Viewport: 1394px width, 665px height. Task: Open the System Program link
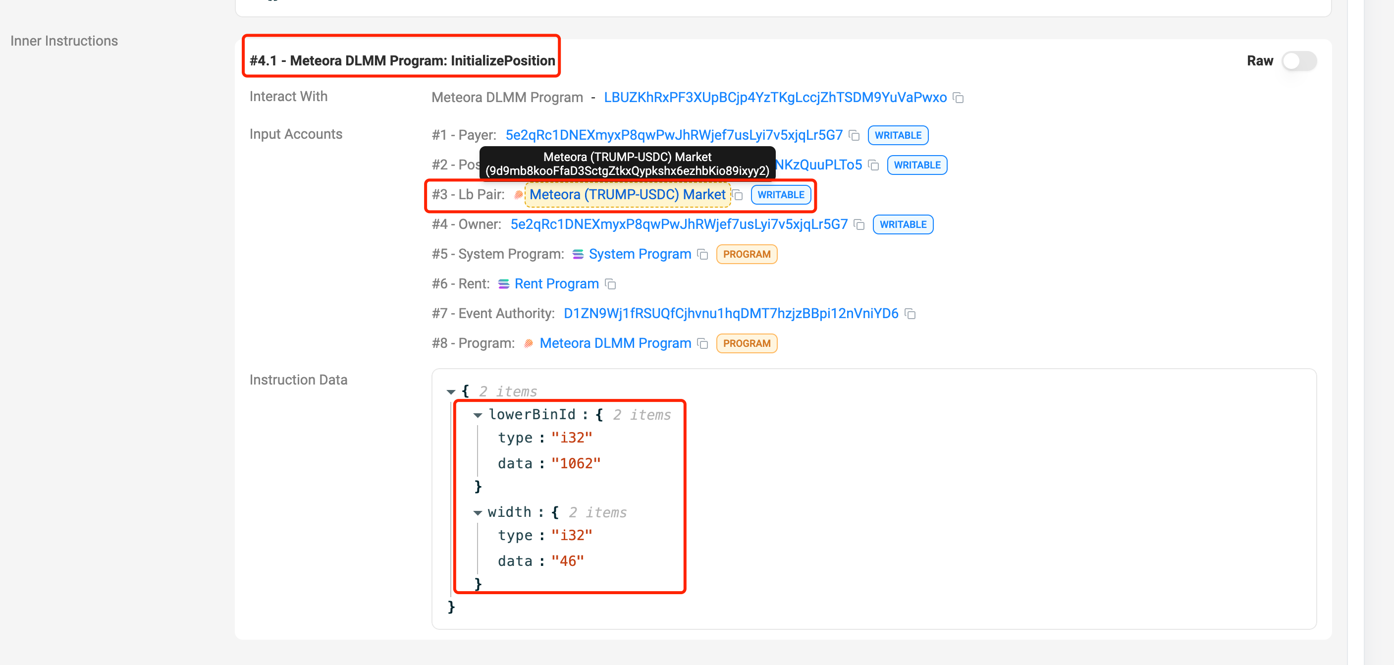click(640, 255)
